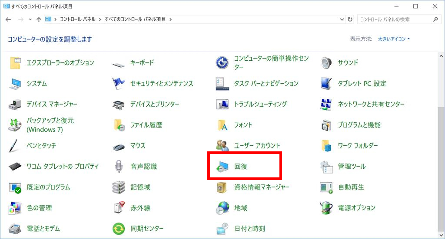This screenshot has width=445, height=239.
Task: Click the コントロール パネルの検索 search box
Action: point(394,20)
